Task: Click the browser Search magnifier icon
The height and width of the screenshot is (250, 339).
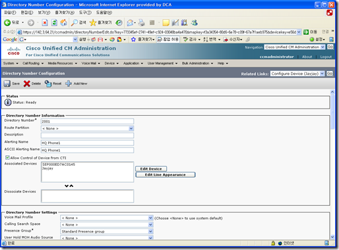Action: click(x=75, y=22)
